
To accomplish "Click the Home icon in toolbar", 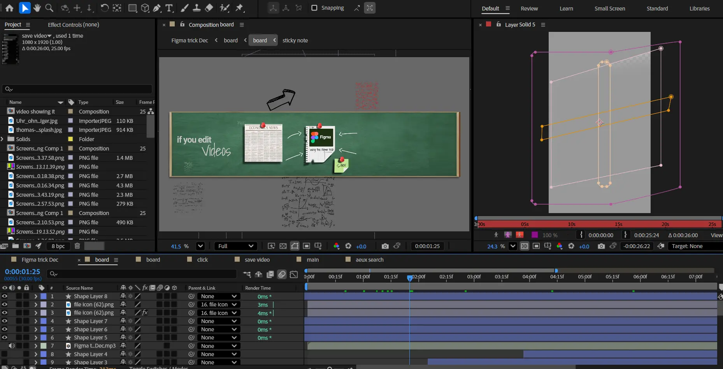I will point(9,8).
